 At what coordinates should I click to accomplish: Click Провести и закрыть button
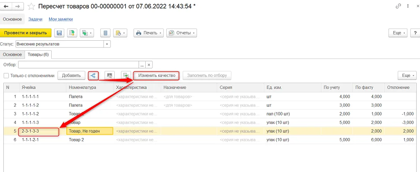[x=26, y=33]
